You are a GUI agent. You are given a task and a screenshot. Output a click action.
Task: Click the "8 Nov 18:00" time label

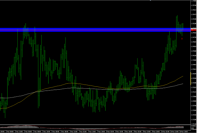coord(128,132)
